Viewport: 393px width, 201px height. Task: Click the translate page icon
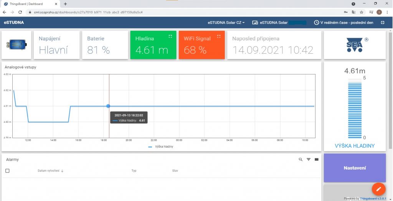353,12
